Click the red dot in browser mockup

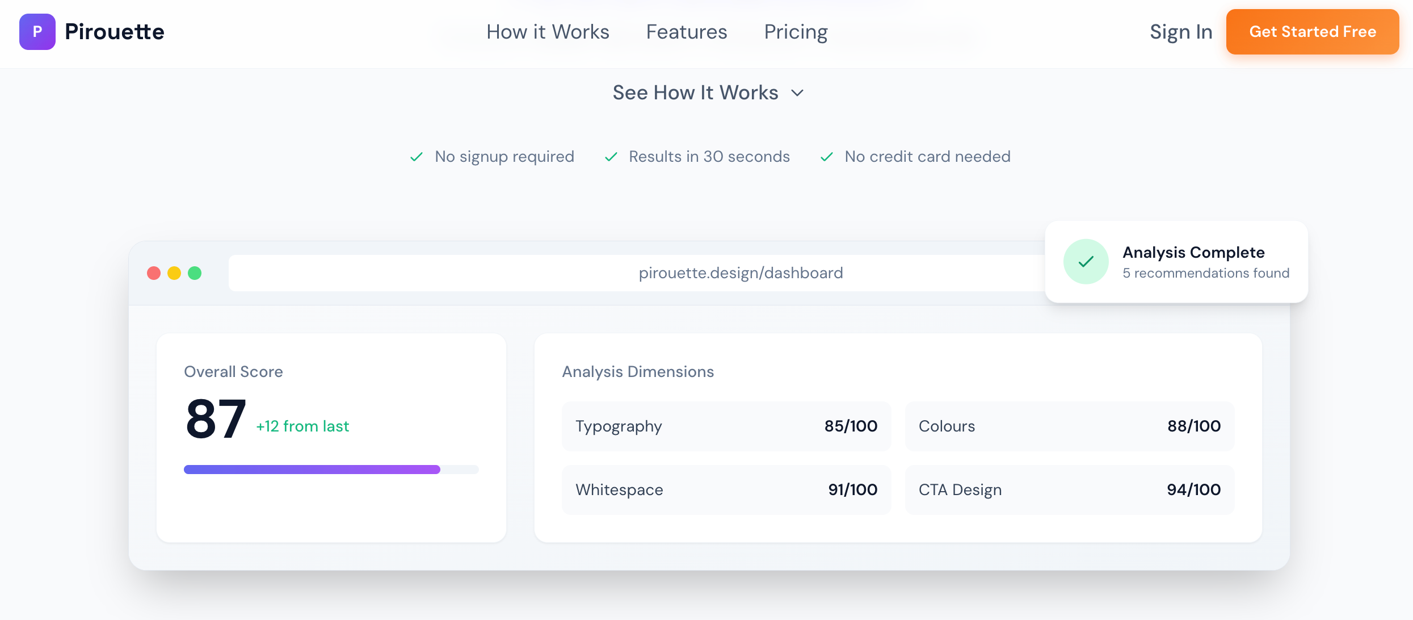(x=154, y=273)
